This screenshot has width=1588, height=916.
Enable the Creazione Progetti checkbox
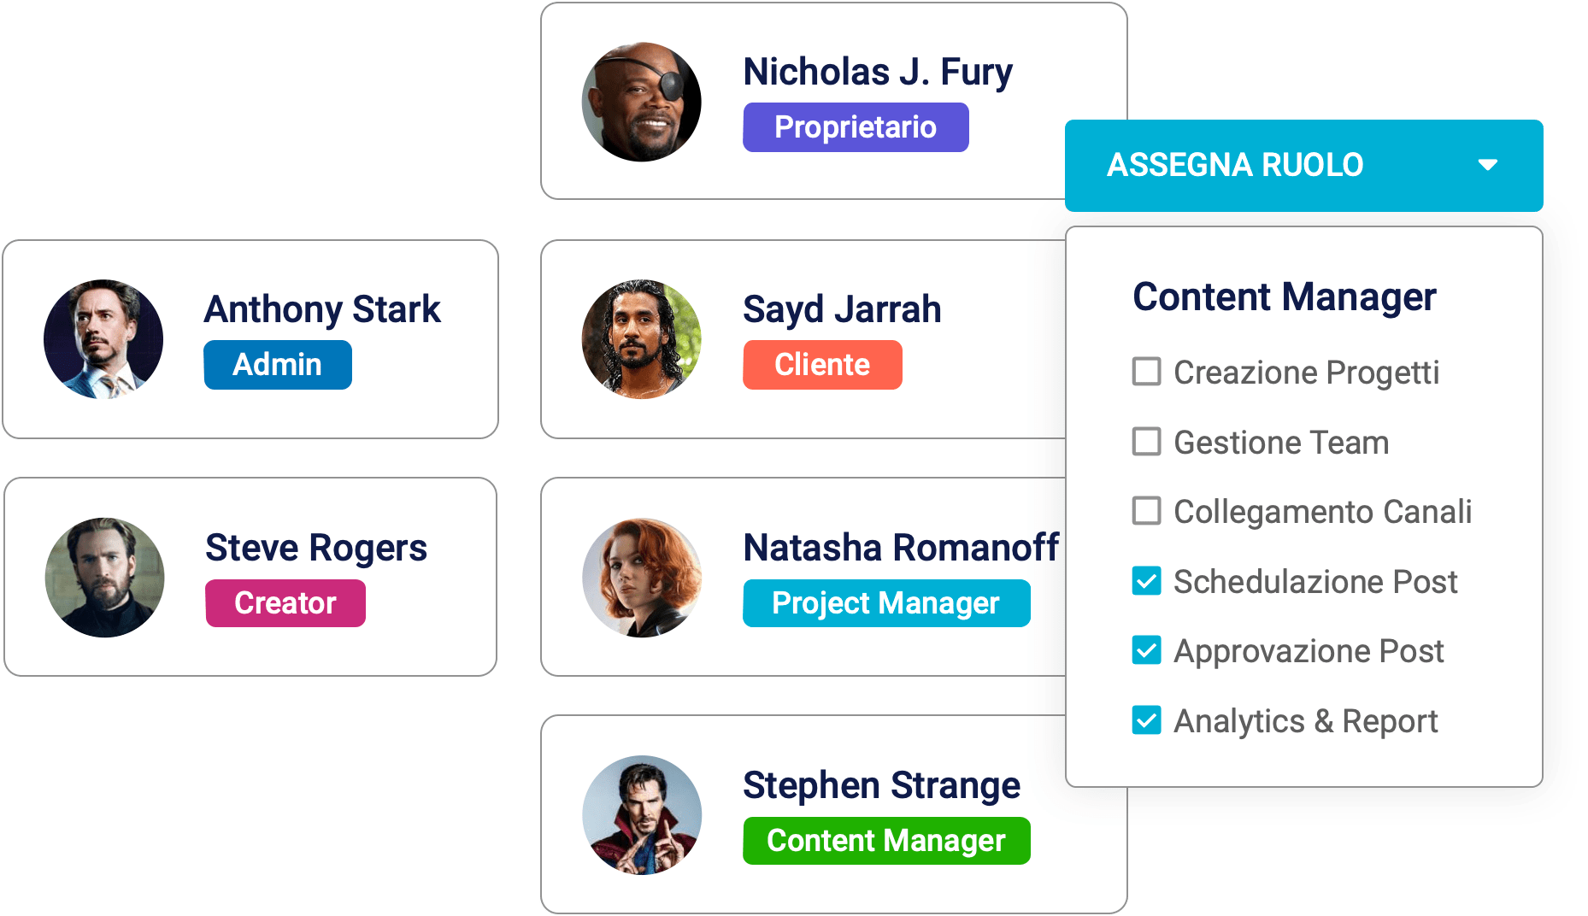coord(1146,372)
